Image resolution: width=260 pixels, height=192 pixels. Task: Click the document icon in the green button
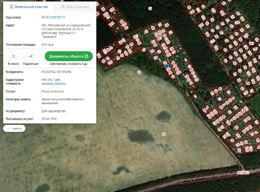[x=86, y=56]
